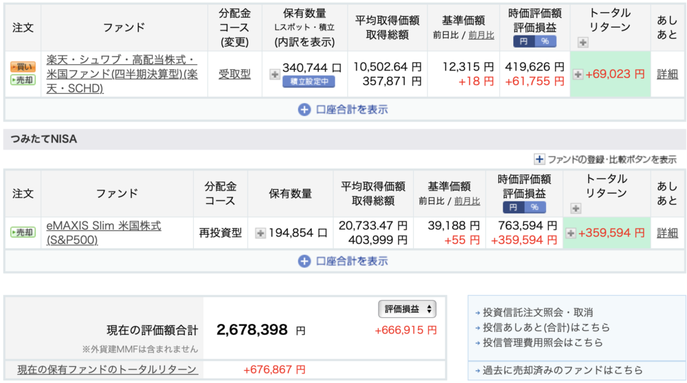Open 過去に売却済みのファンドはこちら
687x383 pixels.
pyautogui.click(x=562, y=370)
